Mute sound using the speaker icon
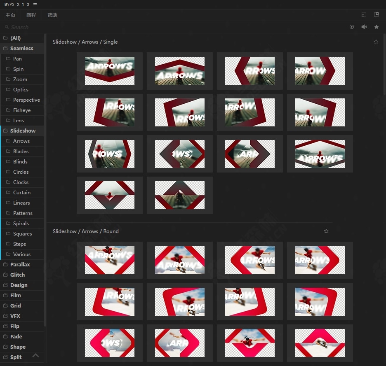 (364, 27)
